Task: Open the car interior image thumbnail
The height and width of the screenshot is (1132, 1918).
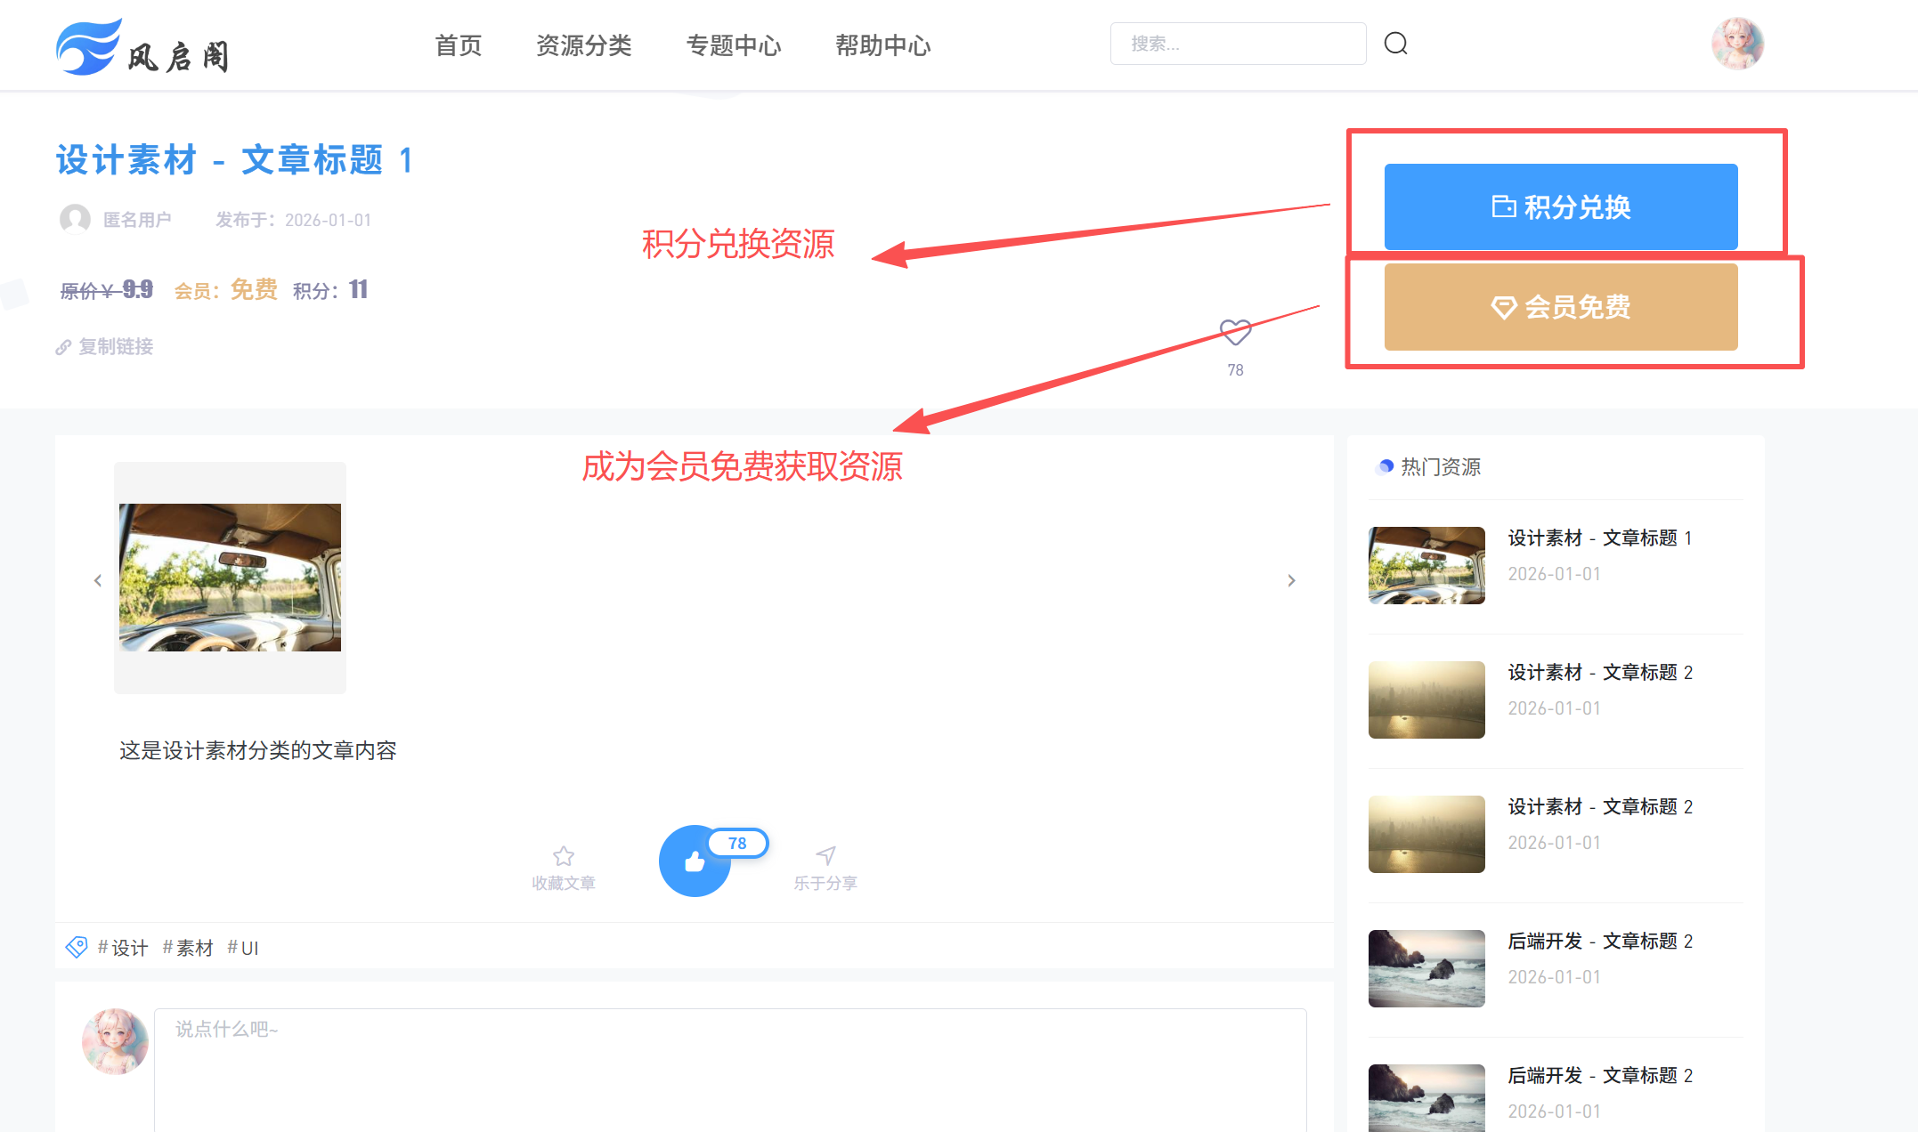Action: click(230, 578)
